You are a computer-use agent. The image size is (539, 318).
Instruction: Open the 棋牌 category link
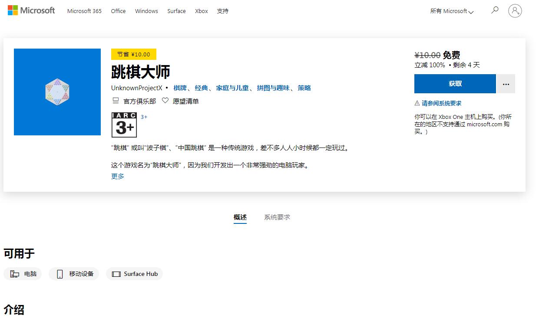click(x=180, y=88)
